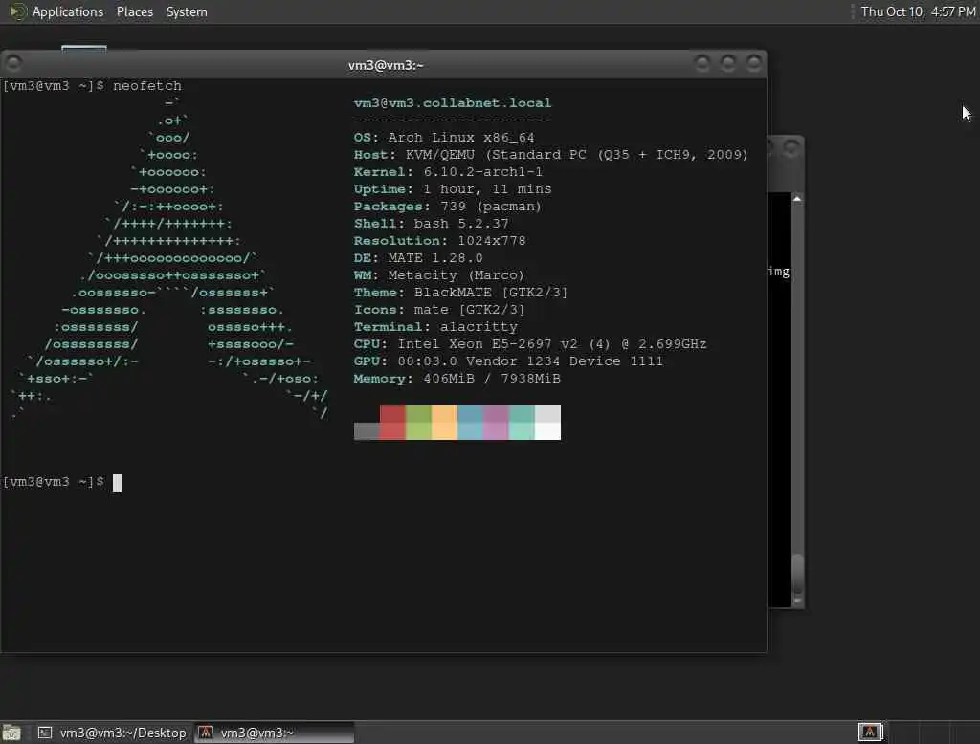
Task: Click the GPU: 00:03.0 Vendor 1234 line
Action: click(x=508, y=361)
